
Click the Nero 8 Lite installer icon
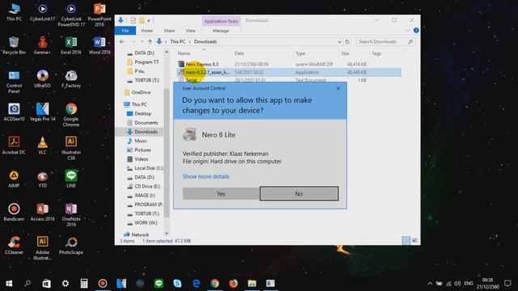coord(189,135)
